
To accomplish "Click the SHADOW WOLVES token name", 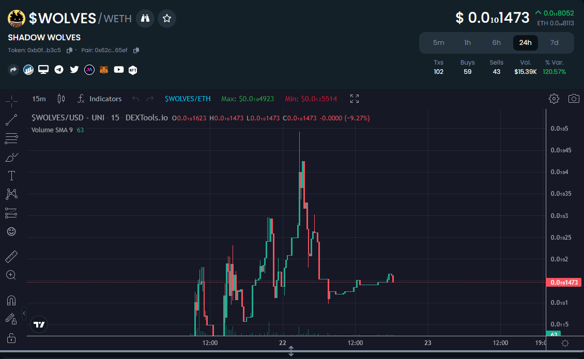I will [44, 38].
